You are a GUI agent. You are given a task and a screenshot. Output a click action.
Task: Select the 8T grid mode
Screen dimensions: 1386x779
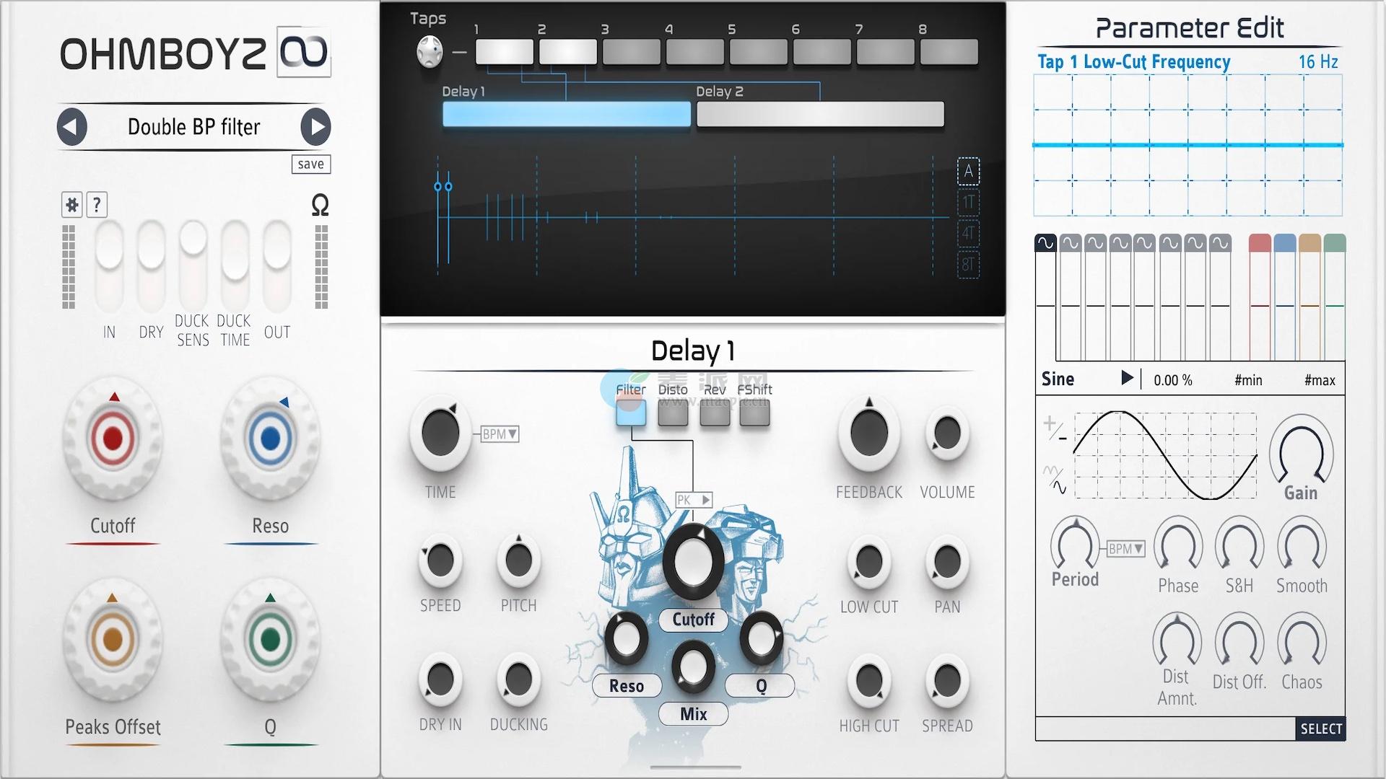(968, 265)
